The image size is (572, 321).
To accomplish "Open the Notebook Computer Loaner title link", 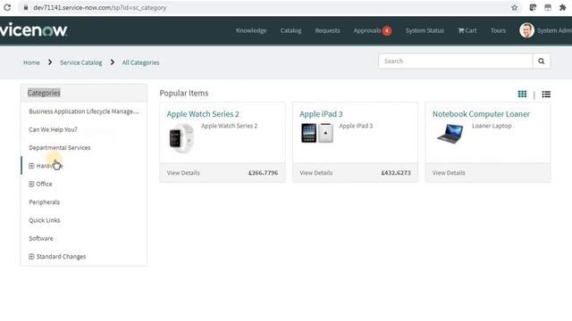I will coord(481,114).
